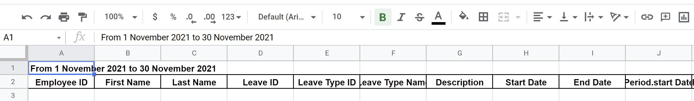Print the spreadsheet with the printer icon
Image resolution: width=694 pixels, height=101 pixels.
(64, 17)
